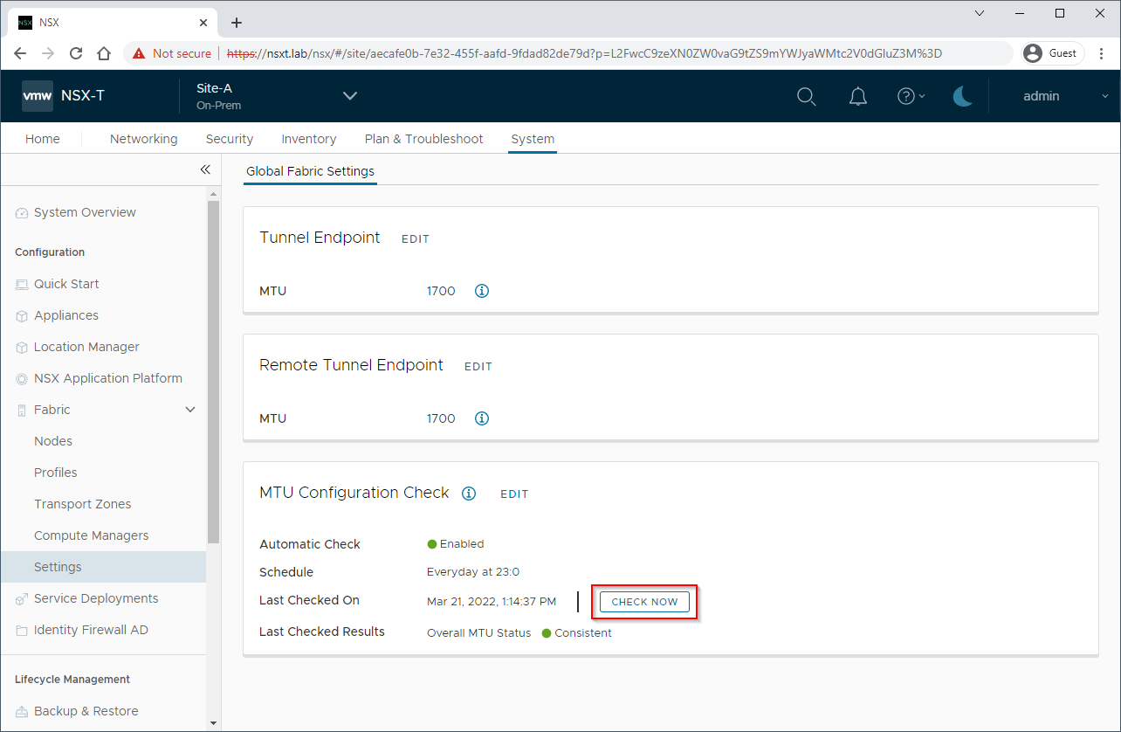Click the 'Mar 21, 2022, 1:14:37 PM' timestamp
The image size is (1121, 732).
[x=492, y=602]
